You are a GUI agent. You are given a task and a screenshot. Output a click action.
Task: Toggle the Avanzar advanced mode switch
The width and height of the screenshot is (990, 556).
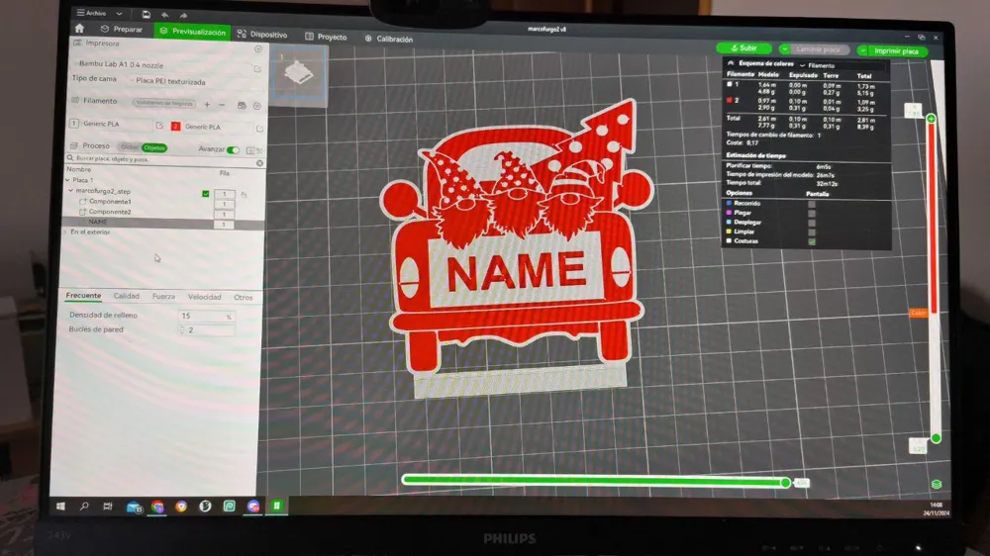pos(233,149)
